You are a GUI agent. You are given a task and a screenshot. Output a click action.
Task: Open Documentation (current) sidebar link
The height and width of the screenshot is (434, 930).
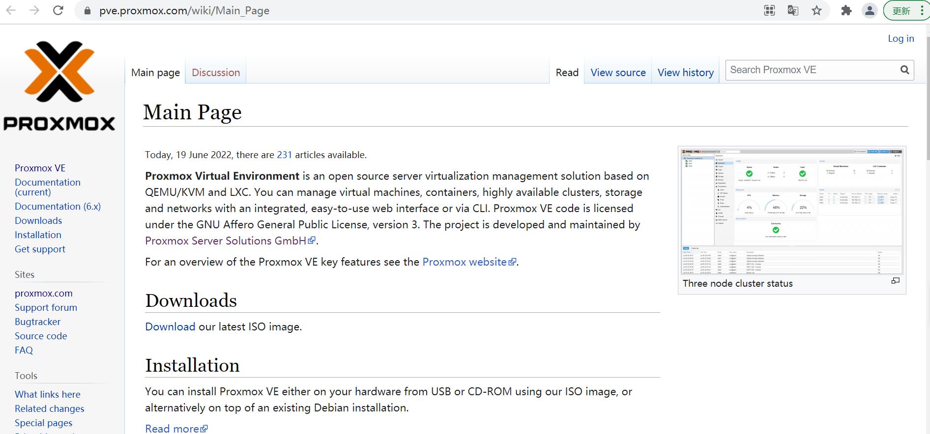pos(48,187)
